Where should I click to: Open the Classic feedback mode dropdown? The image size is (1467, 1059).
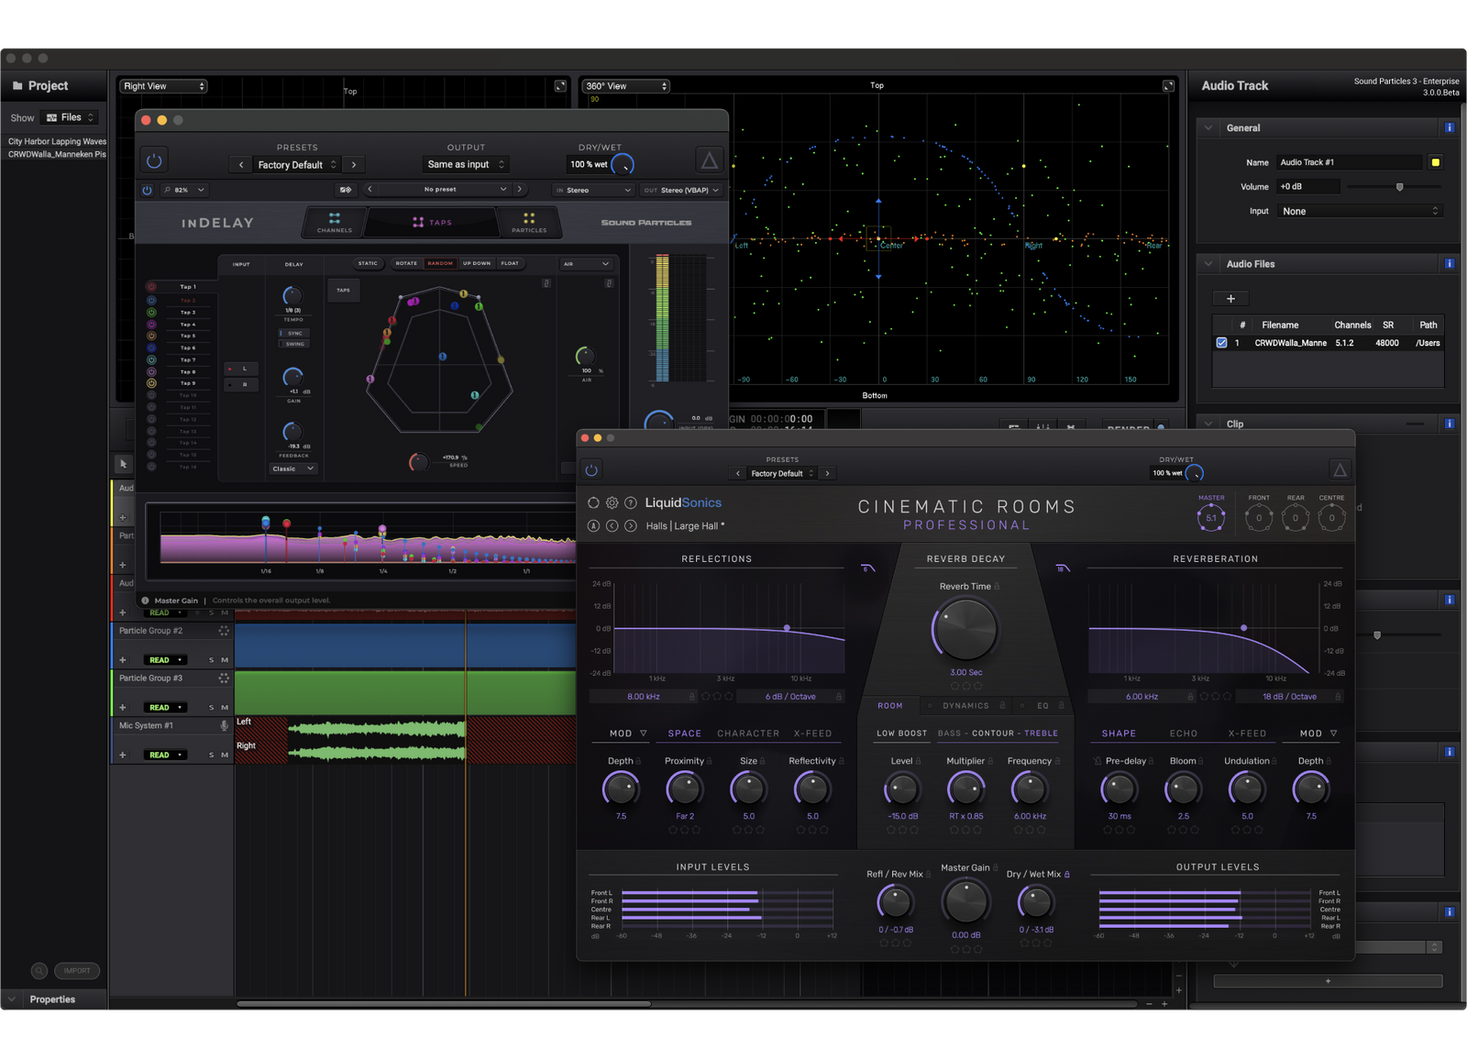click(292, 469)
